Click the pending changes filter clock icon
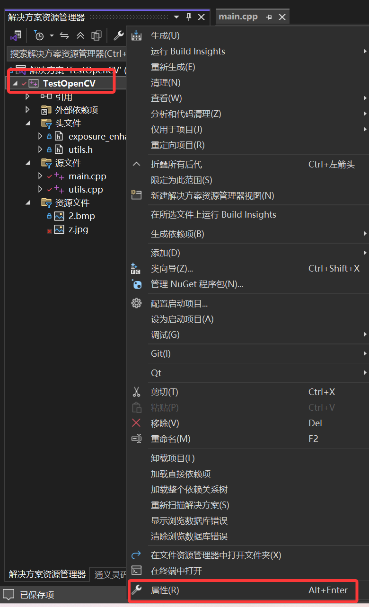Image resolution: width=369 pixels, height=607 pixels. coord(39,35)
